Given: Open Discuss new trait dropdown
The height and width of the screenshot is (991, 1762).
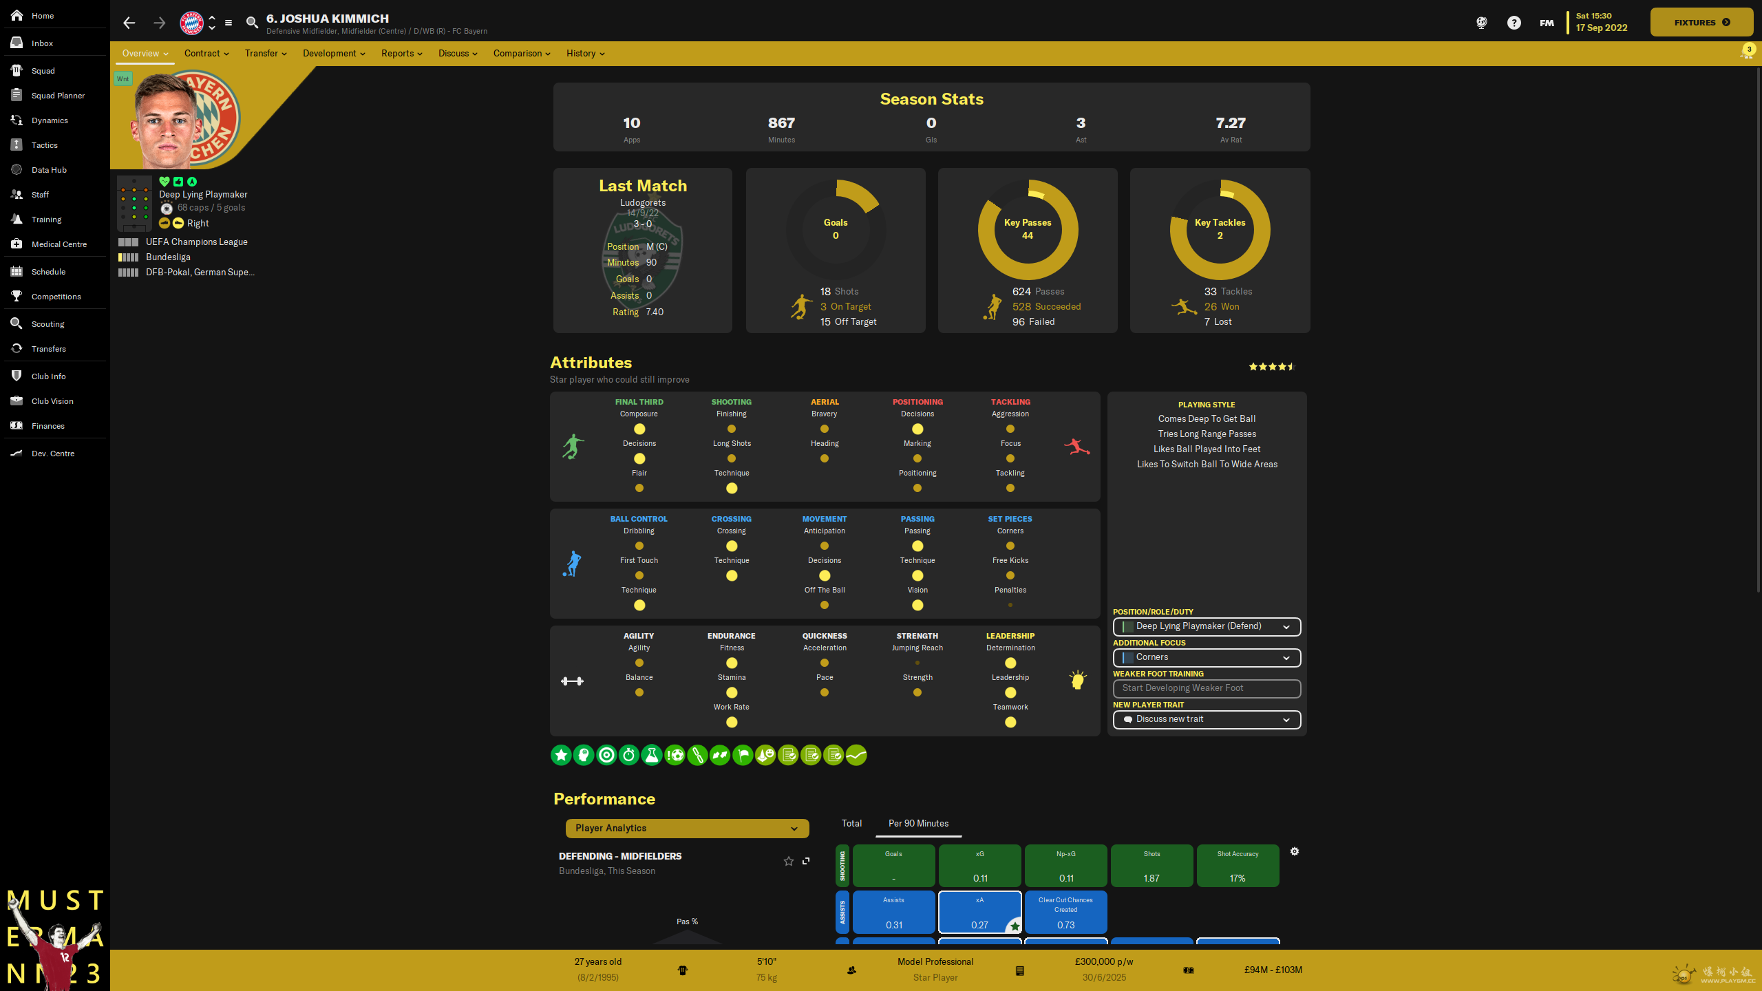Looking at the screenshot, I should 1207,719.
